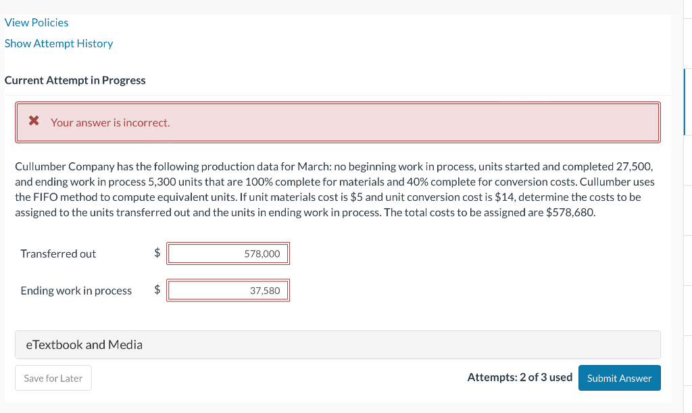Select the error indicator in the incorrect banner

[x=34, y=122]
